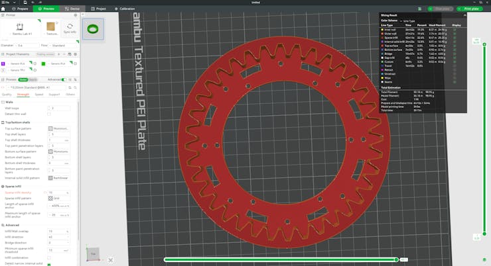This screenshot has width=491, height=266.
Task: Click the Slice plate button
Action: point(442,9)
